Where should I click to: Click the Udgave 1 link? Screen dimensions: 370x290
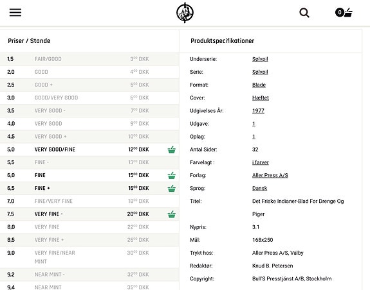[254, 124]
